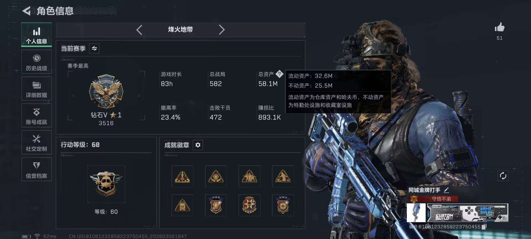Click the 钻石V rank emblem
Viewport: 531px width, 239px height.
(x=106, y=91)
